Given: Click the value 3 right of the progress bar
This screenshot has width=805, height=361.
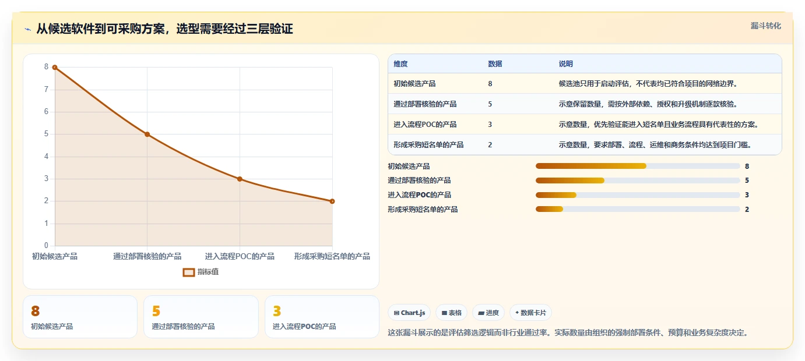Looking at the screenshot, I should [747, 195].
